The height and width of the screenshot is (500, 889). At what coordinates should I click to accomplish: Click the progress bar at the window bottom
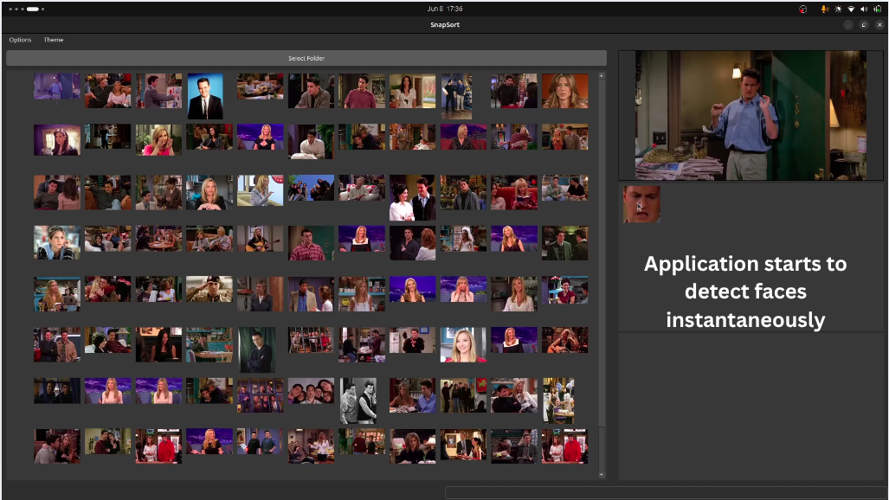(667, 492)
